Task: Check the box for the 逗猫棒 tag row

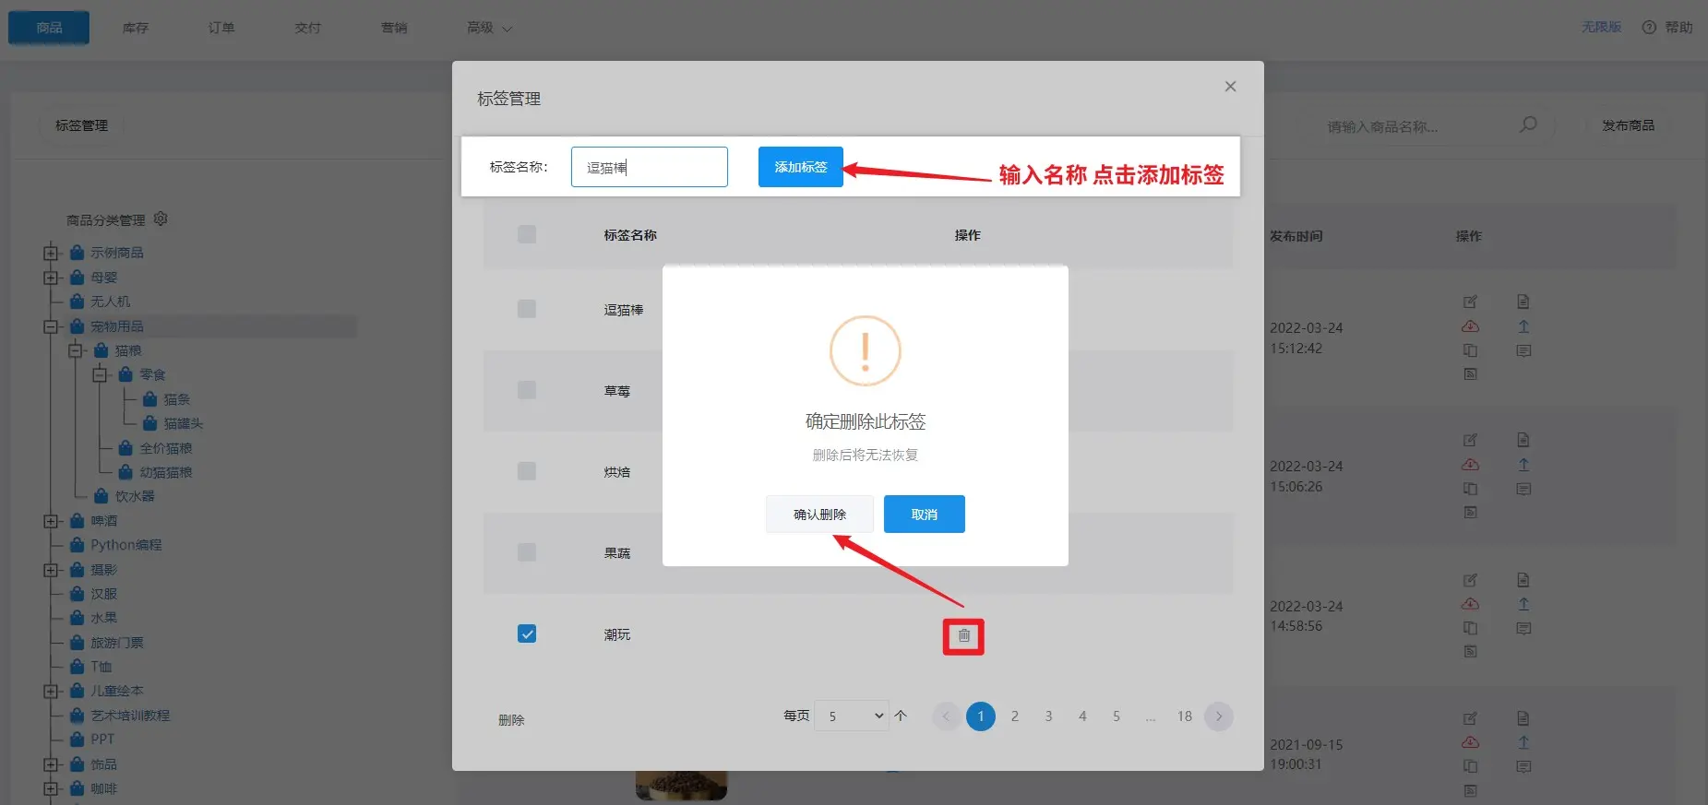Action: click(527, 309)
